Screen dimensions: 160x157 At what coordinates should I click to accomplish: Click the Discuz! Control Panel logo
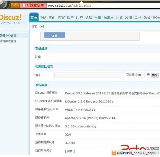click(11, 19)
